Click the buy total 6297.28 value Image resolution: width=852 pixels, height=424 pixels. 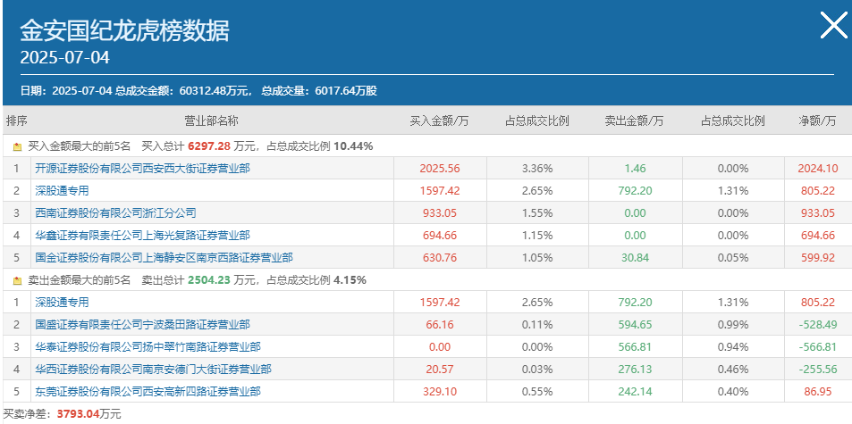tap(209, 146)
